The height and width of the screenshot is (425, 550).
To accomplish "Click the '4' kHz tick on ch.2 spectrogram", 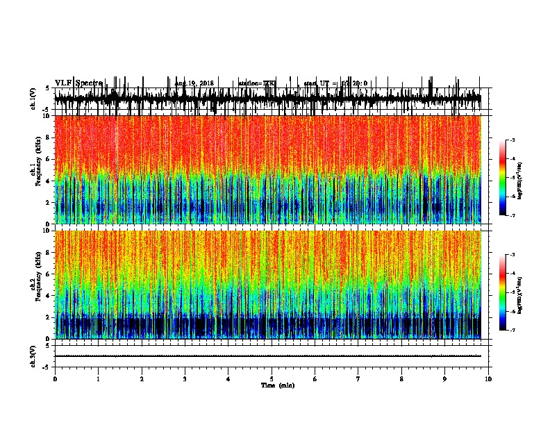I will (48, 296).
